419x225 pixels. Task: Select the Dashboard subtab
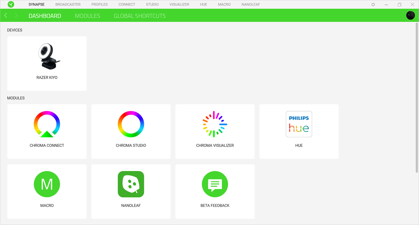45,16
